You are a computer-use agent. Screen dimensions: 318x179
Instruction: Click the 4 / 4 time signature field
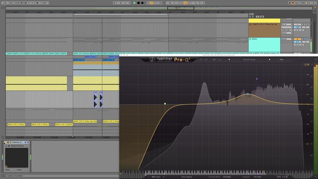pyautogui.click(x=31, y=3)
